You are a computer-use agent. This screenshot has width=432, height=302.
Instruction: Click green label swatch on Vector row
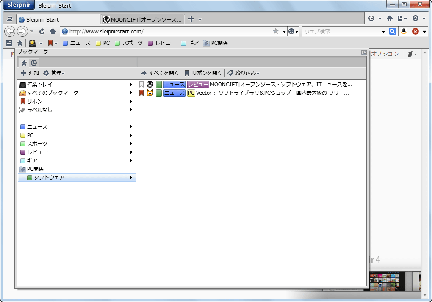pyautogui.click(x=159, y=93)
